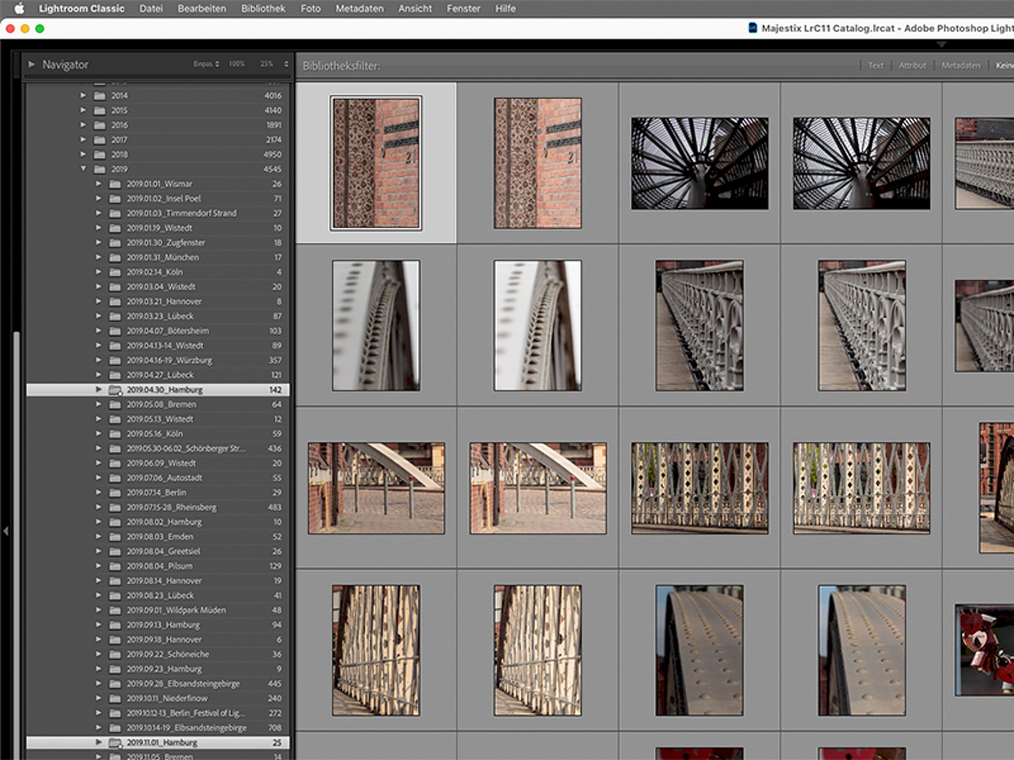Click the 2019.04.16-19_Würzburg folder icon

point(115,360)
